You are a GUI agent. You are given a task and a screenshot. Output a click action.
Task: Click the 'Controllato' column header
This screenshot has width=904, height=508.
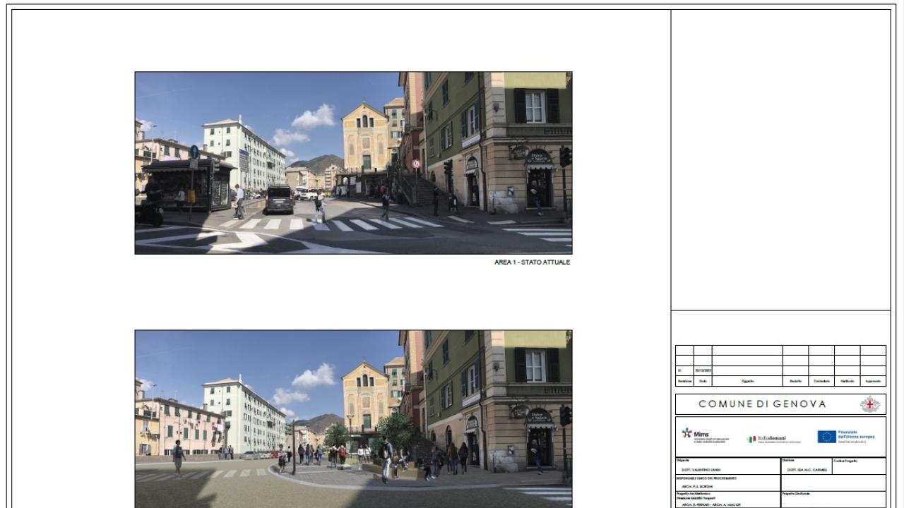pos(821,381)
